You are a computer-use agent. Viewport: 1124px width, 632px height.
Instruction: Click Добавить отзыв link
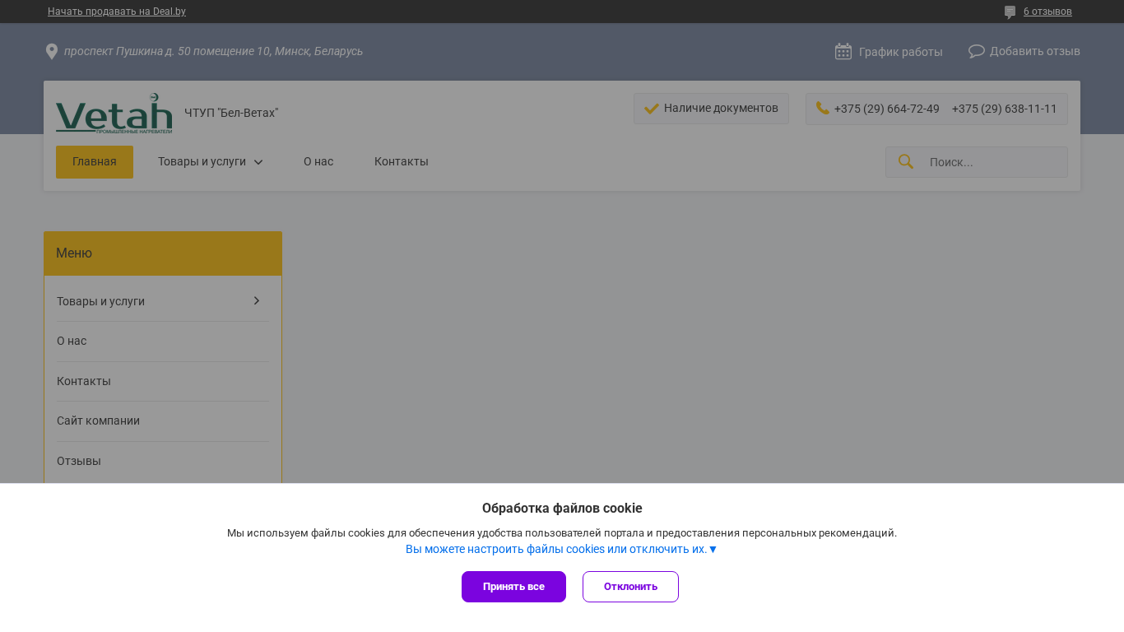1035,51
